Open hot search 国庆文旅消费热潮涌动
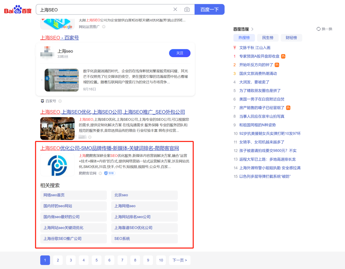 tap(258, 73)
